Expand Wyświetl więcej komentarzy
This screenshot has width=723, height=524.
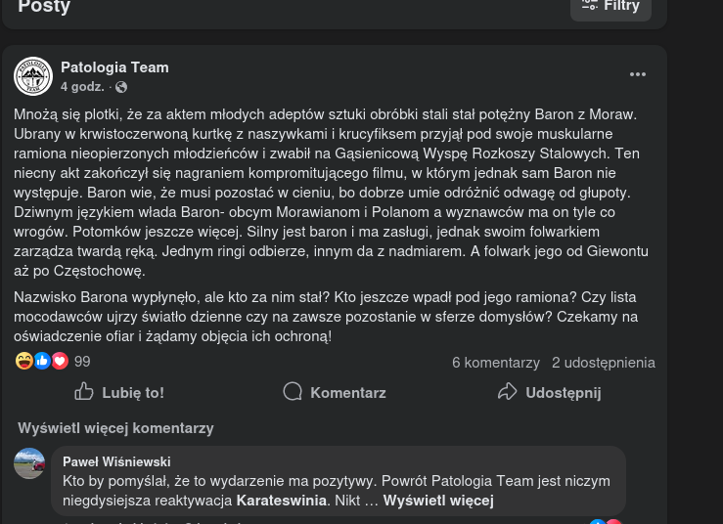pyautogui.click(x=115, y=428)
